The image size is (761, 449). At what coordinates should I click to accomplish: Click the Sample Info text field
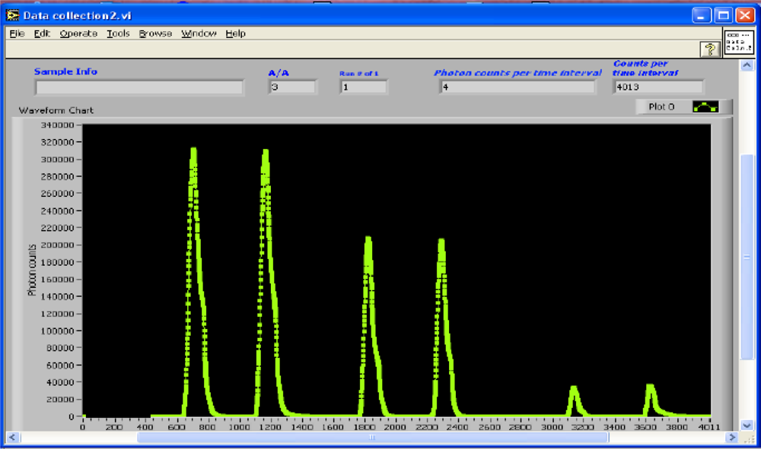coord(139,87)
